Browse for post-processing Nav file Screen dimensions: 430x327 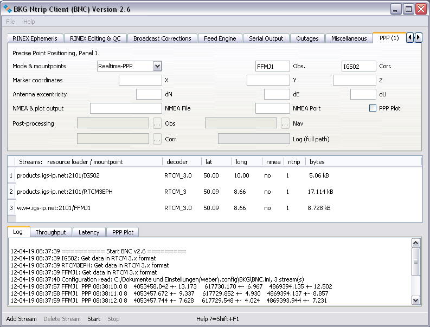285,123
